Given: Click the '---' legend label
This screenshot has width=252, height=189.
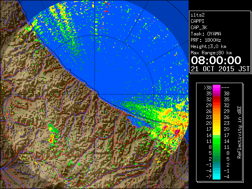Looking at the screenshot, I should click(225, 88).
